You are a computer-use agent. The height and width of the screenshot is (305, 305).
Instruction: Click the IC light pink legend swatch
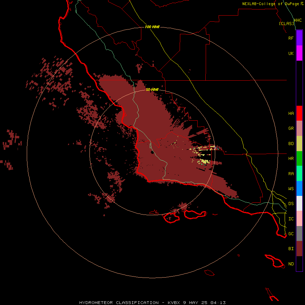[299, 219]
